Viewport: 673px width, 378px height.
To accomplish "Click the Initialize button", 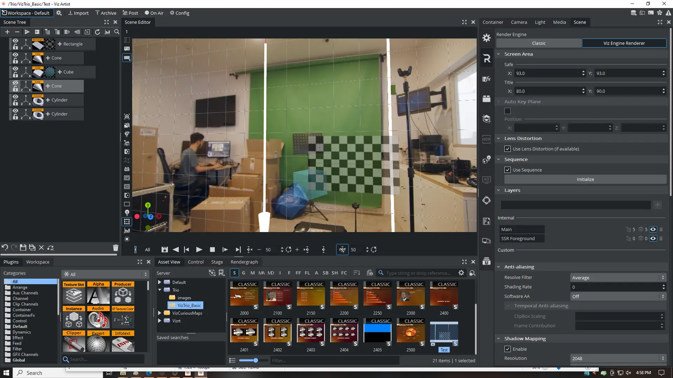I will click(x=585, y=179).
